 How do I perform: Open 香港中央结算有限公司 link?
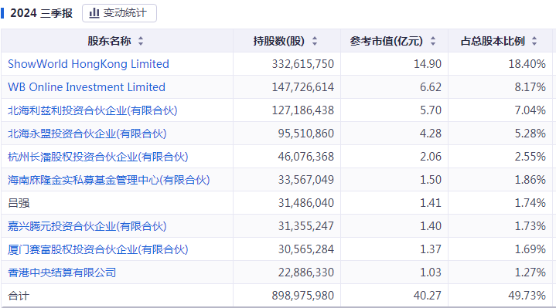[x=62, y=272]
